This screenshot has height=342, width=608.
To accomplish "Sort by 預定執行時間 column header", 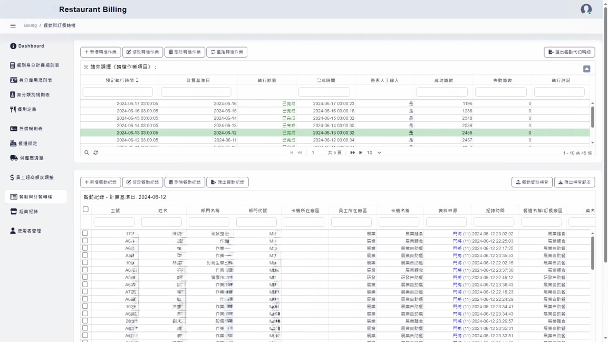I will pyautogui.click(x=119, y=80).
